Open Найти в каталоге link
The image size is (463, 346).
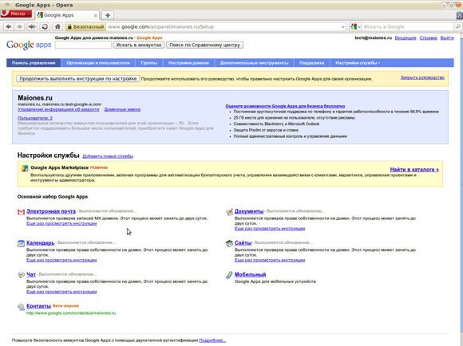coord(414,170)
